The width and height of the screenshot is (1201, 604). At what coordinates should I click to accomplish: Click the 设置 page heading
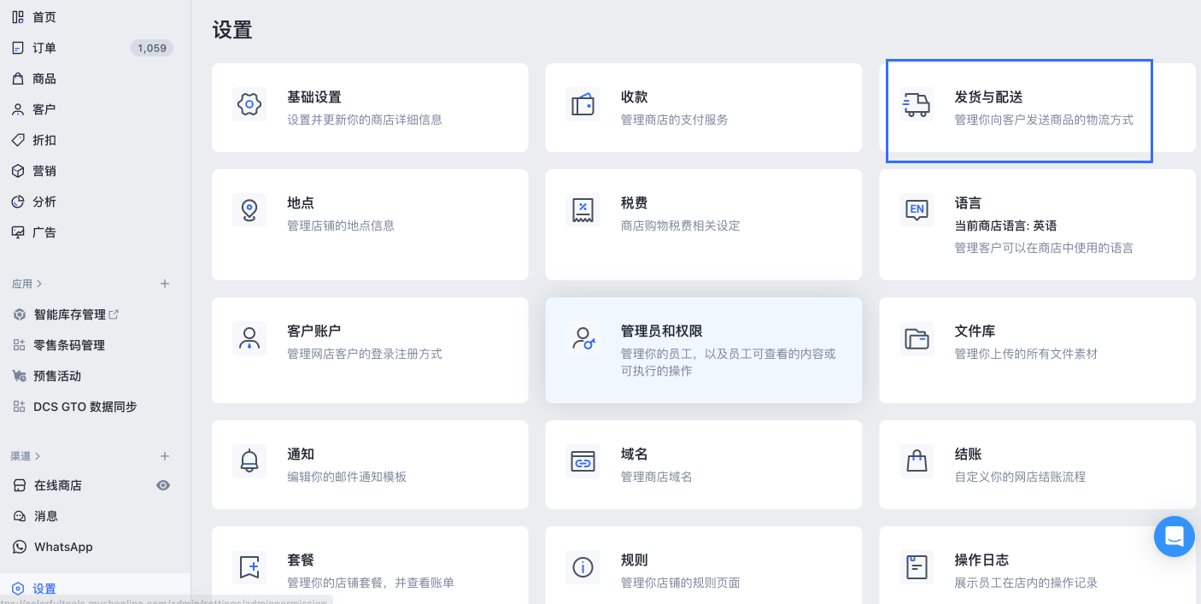232,30
